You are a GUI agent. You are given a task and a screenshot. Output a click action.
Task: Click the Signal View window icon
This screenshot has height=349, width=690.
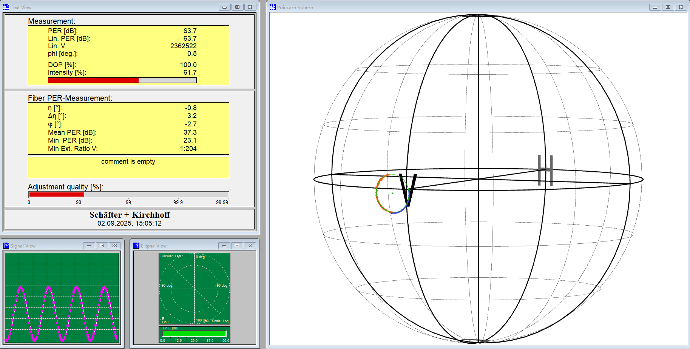click(x=6, y=246)
